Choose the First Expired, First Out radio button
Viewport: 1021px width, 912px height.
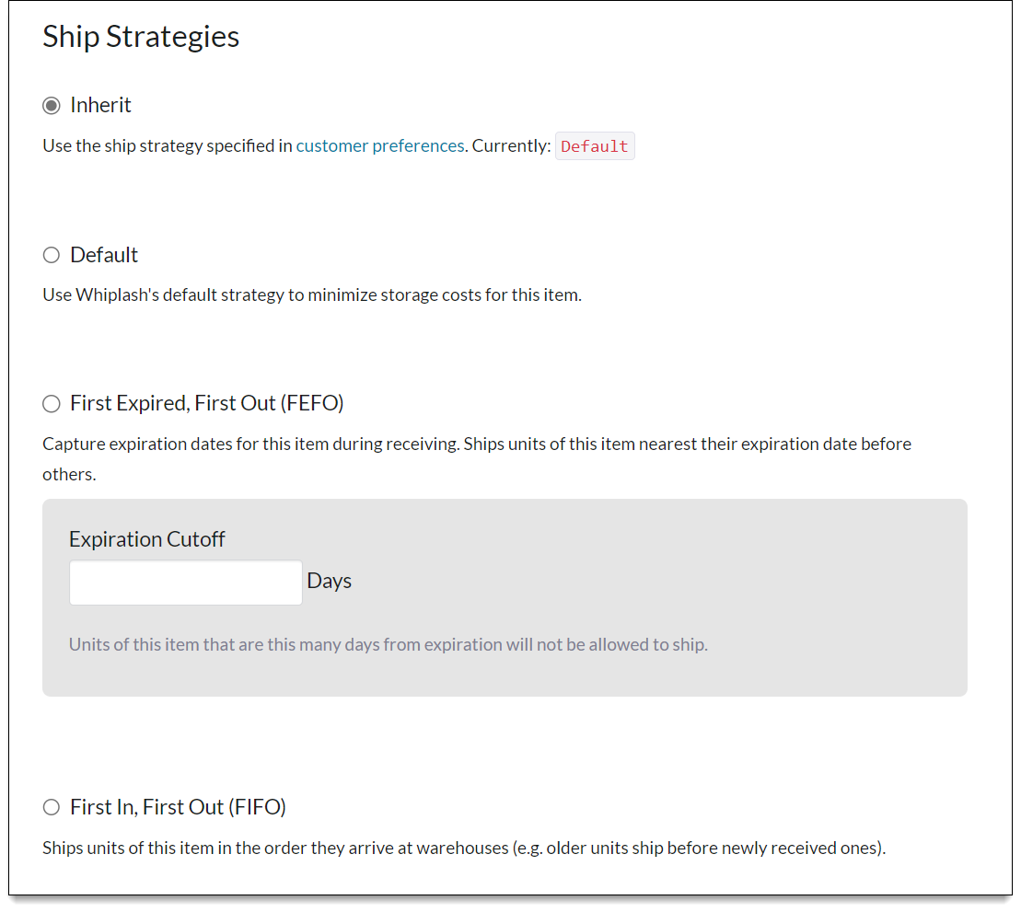point(52,404)
